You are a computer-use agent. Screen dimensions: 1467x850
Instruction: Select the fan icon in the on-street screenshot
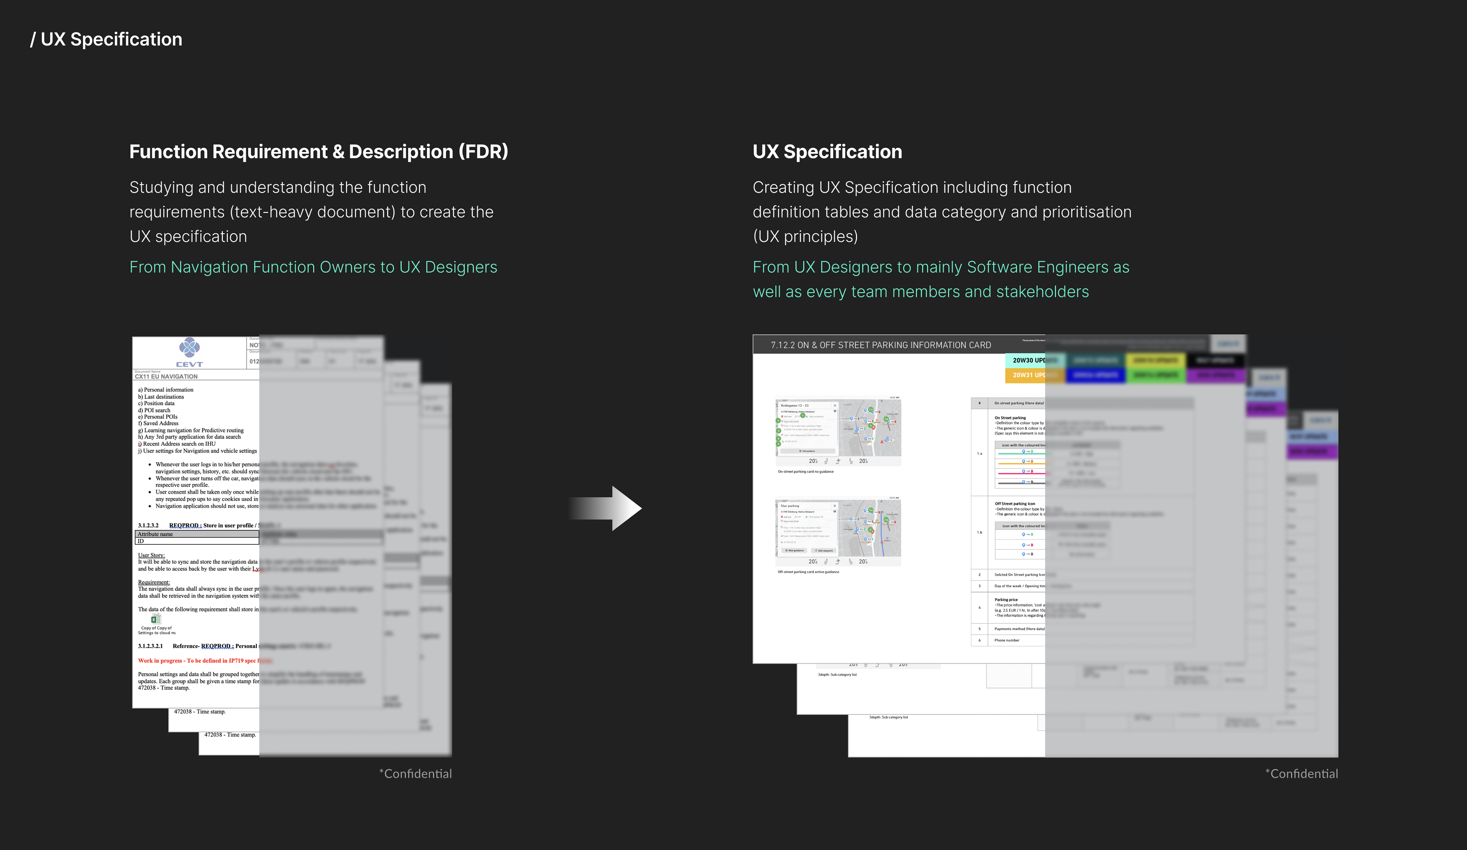coord(838,461)
